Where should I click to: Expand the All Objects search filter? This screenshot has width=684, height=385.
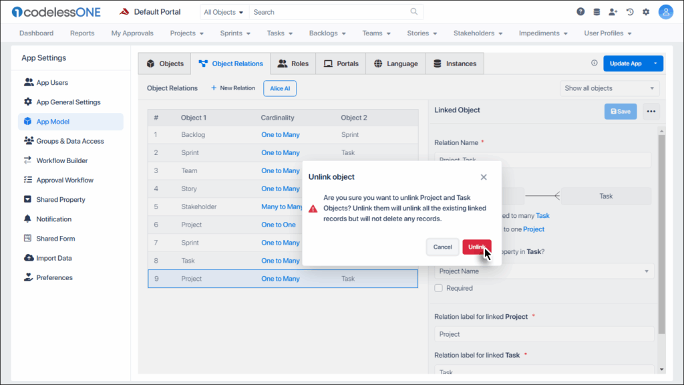coord(224,12)
